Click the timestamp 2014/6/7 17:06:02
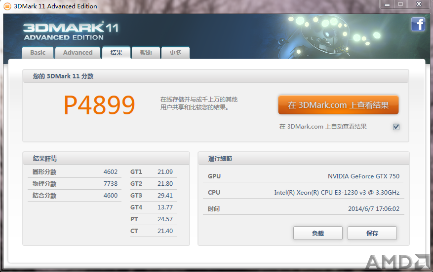Viewport: 433px width, 272px height. tap(374, 209)
